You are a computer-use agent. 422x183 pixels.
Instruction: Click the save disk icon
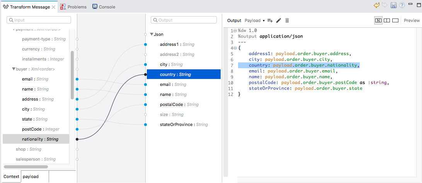[x=393, y=5]
